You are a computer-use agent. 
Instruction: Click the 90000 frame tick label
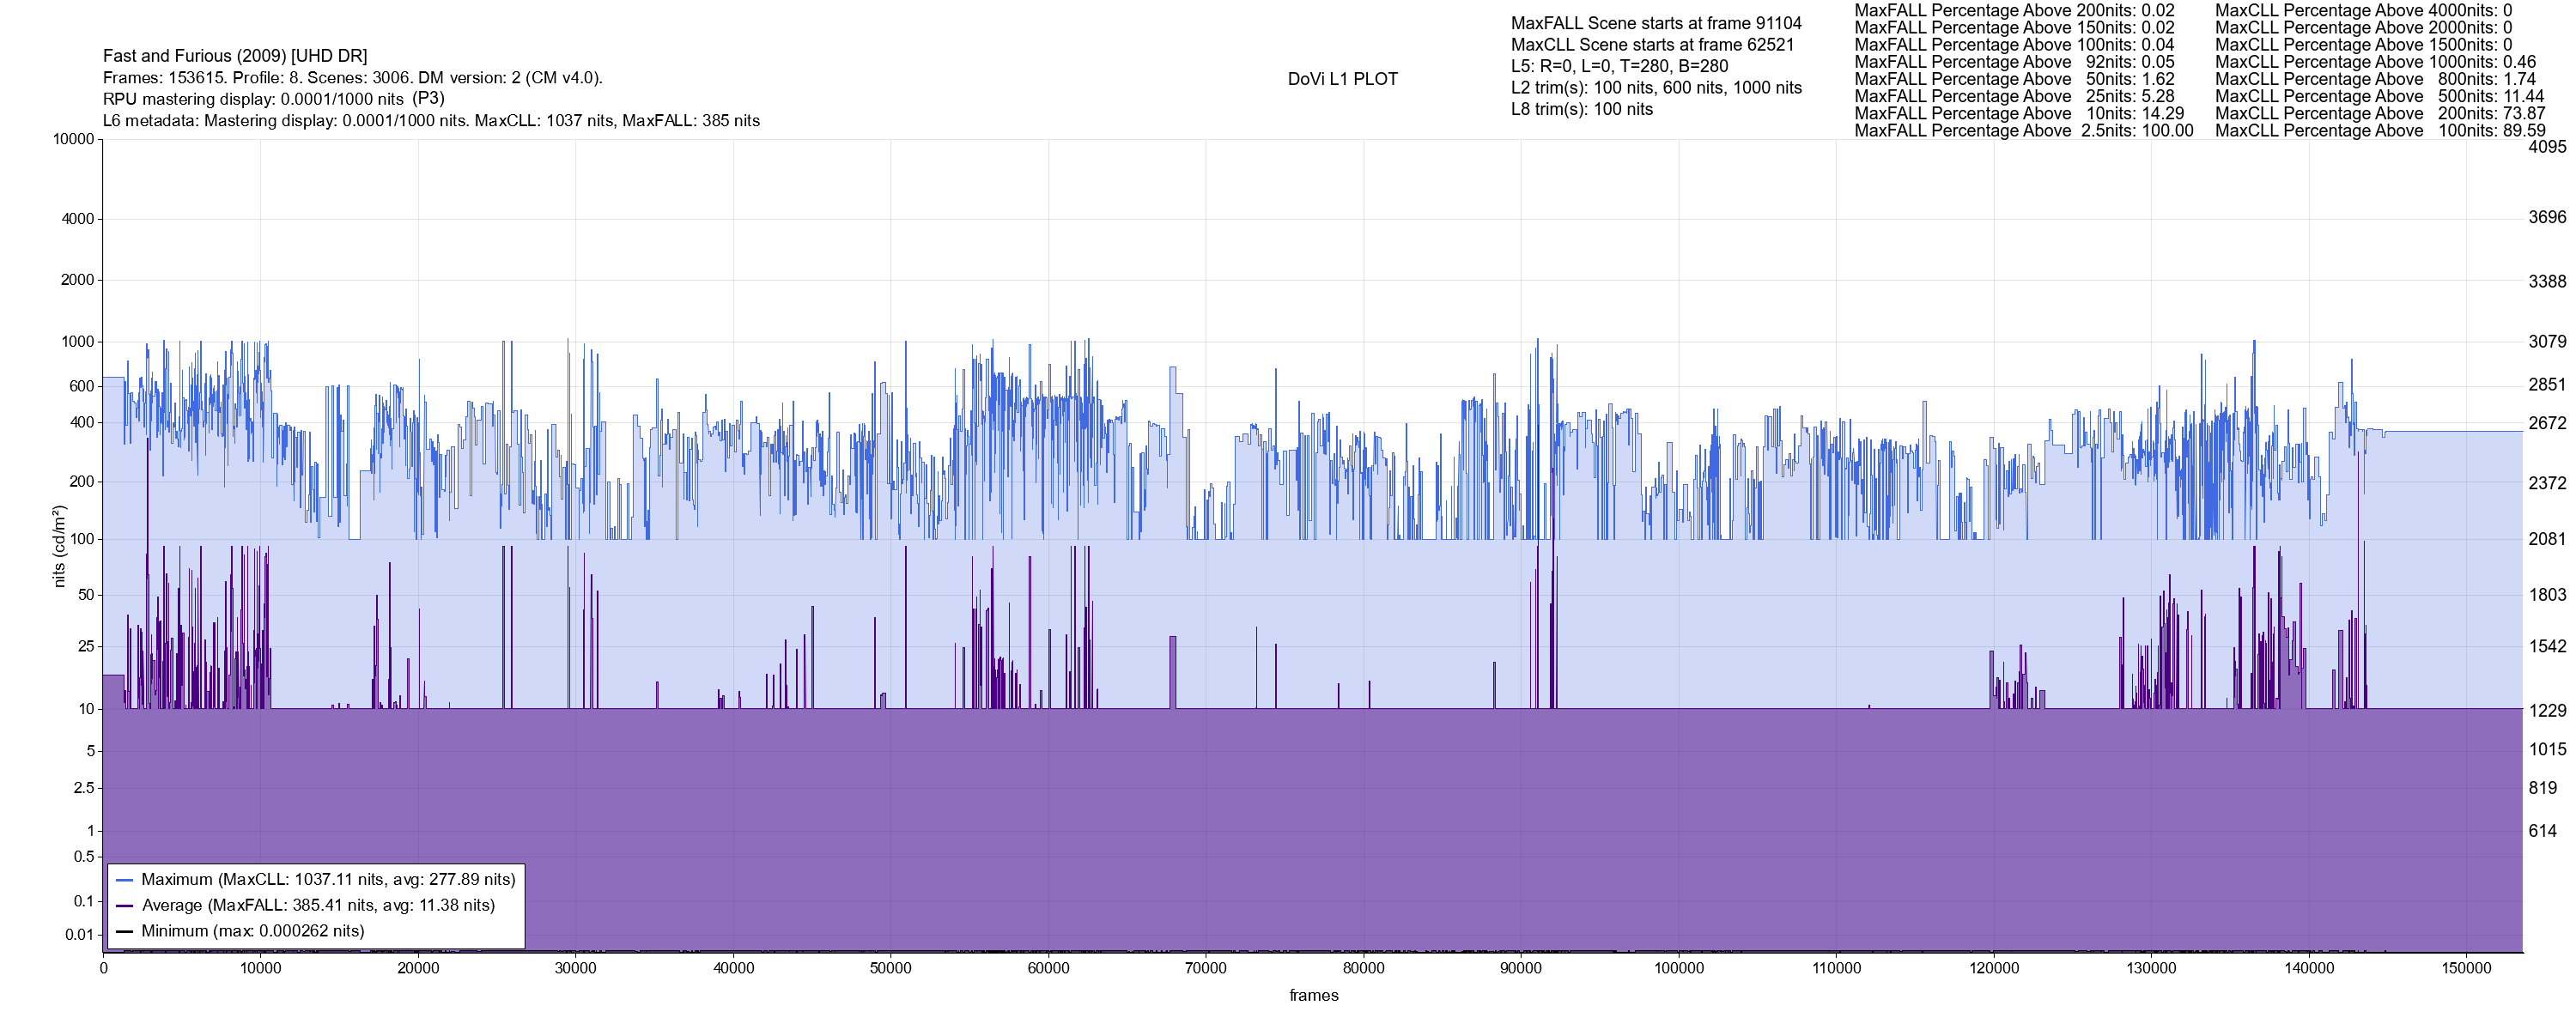point(1520,968)
